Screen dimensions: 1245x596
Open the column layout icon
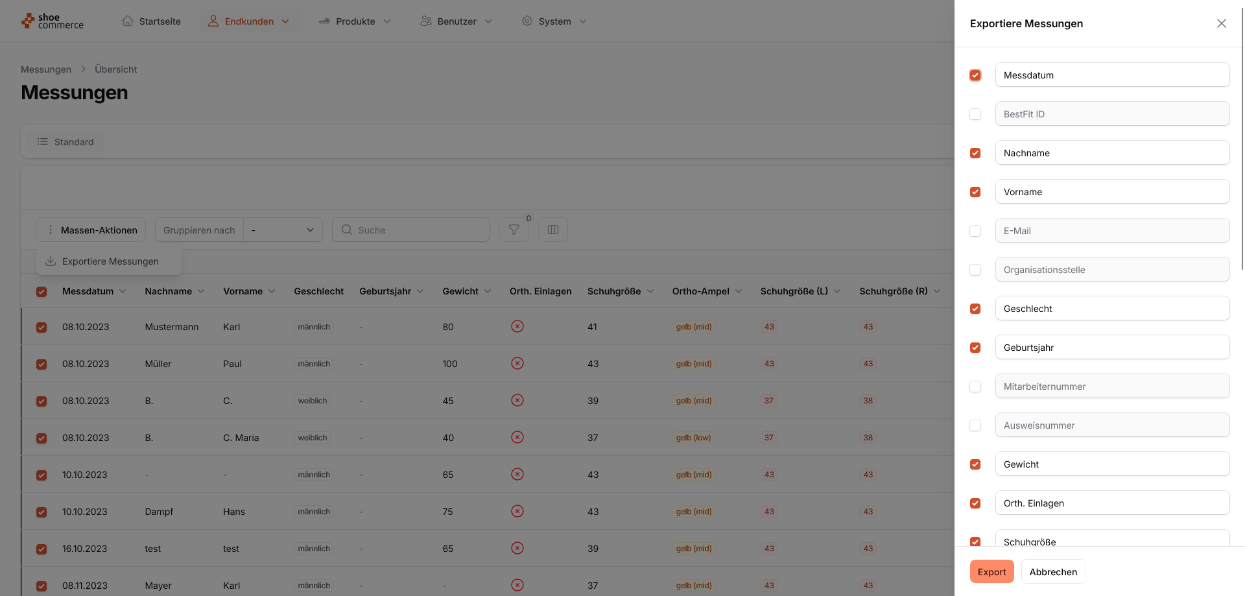pyautogui.click(x=552, y=230)
